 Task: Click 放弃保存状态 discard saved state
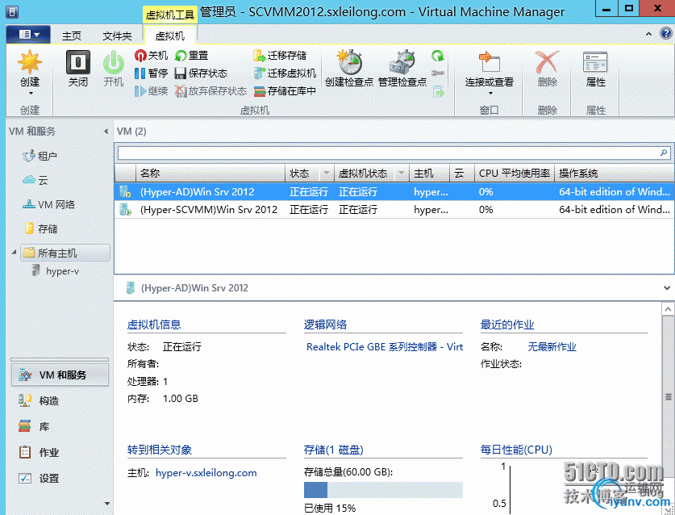point(210,91)
